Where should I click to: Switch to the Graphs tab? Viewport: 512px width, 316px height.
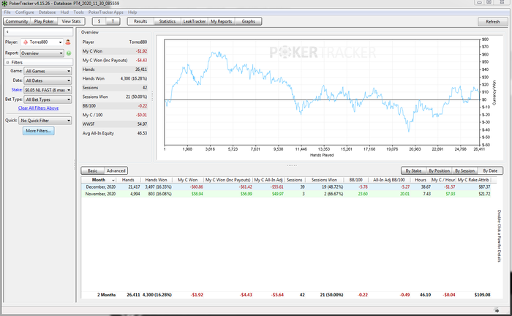click(248, 21)
